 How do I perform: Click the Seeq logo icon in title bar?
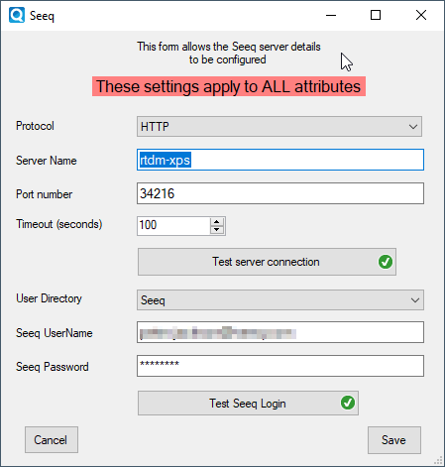17,15
